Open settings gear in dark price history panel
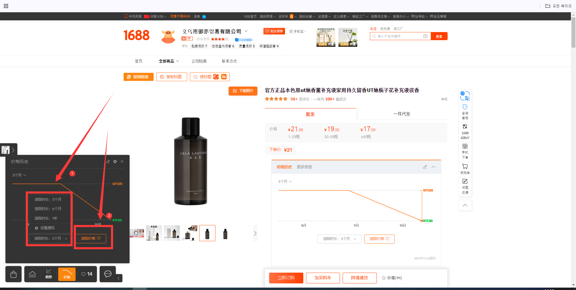This screenshot has height=290, width=576. (x=115, y=161)
